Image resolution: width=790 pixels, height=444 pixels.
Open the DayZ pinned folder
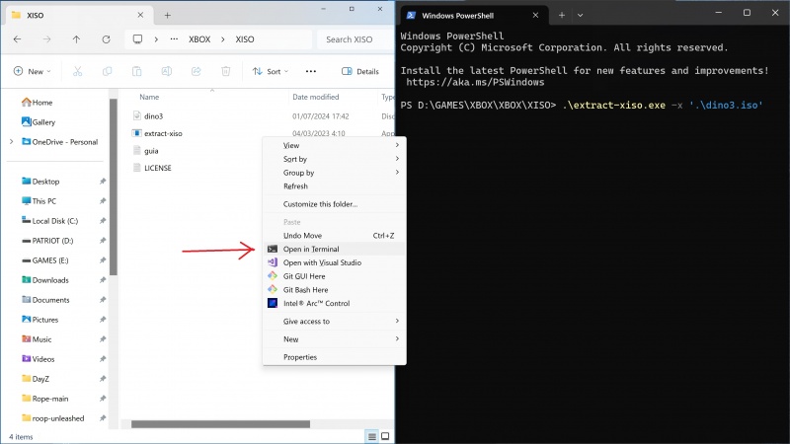click(x=36, y=379)
